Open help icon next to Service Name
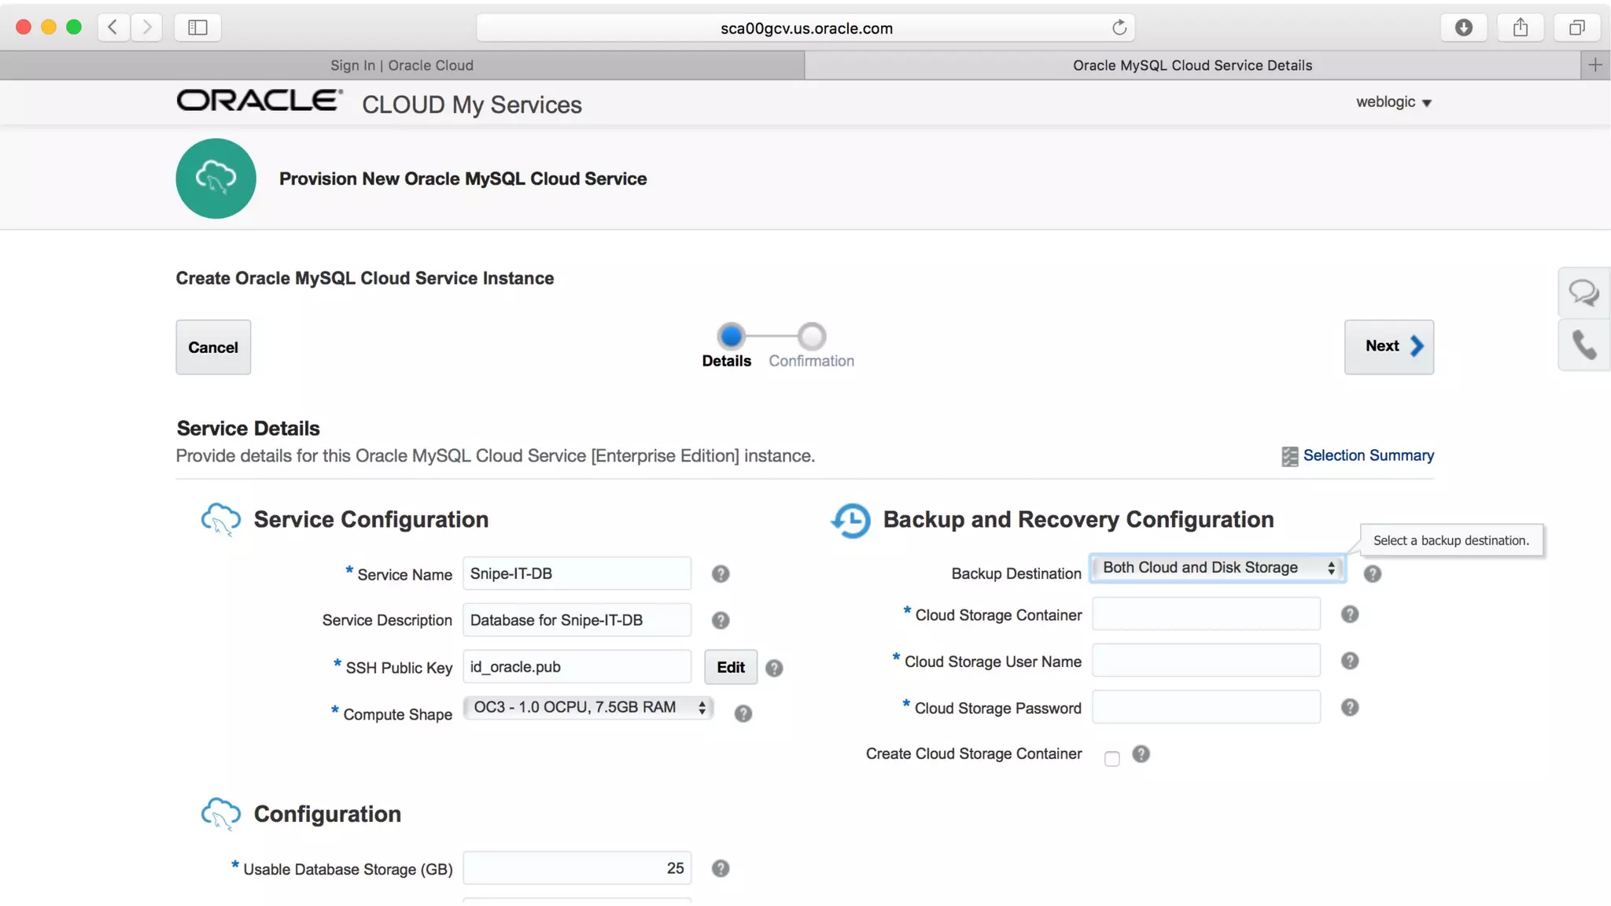This screenshot has height=906, width=1611. click(x=720, y=574)
